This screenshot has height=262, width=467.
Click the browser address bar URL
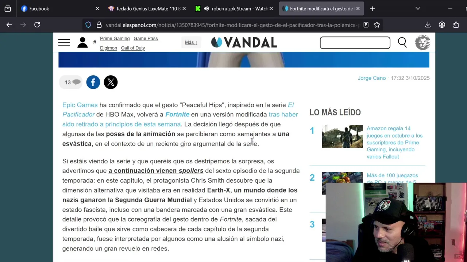232,25
